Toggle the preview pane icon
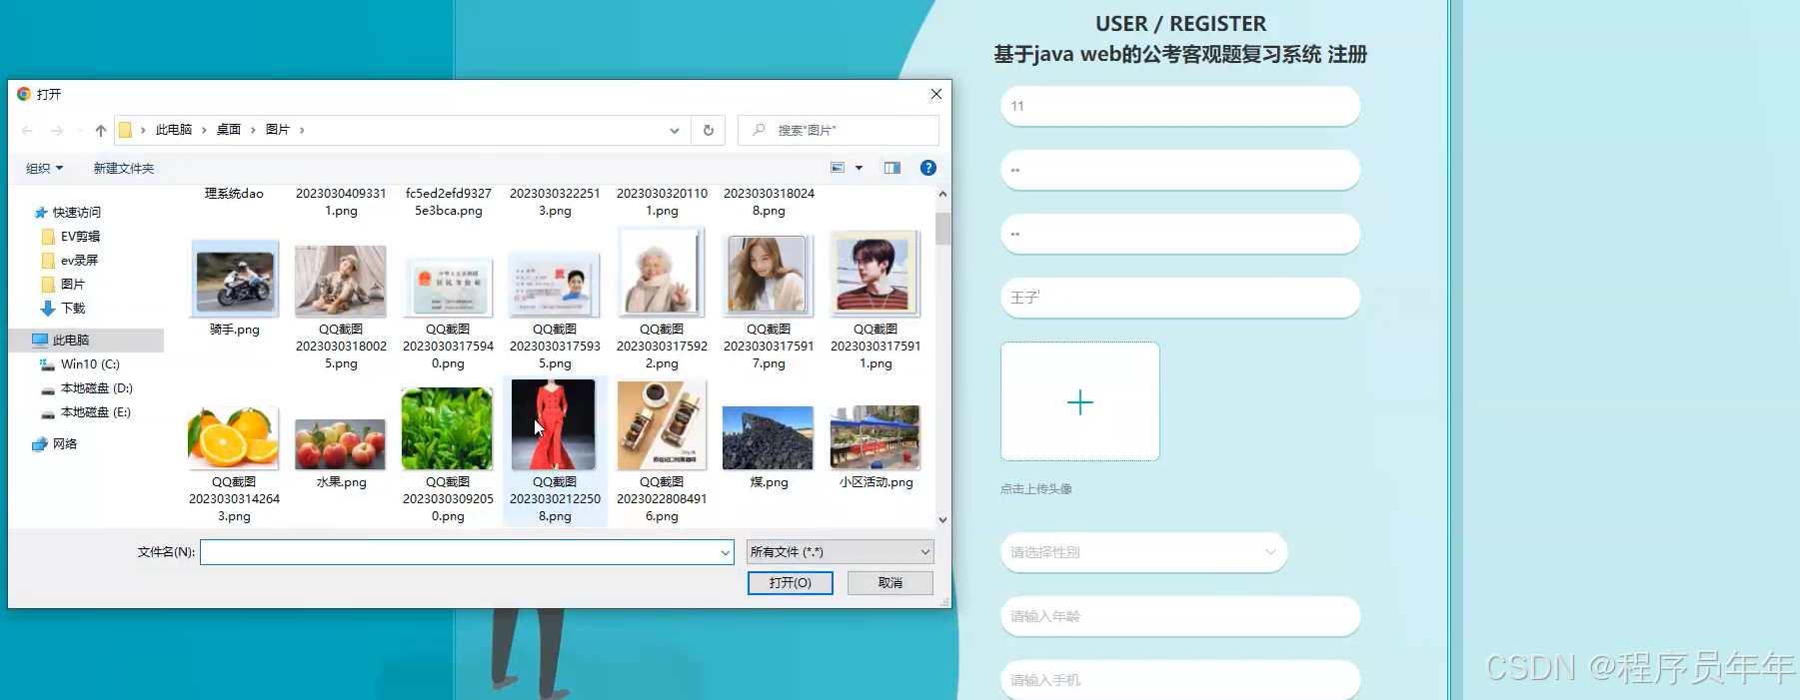 coord(893,168)
